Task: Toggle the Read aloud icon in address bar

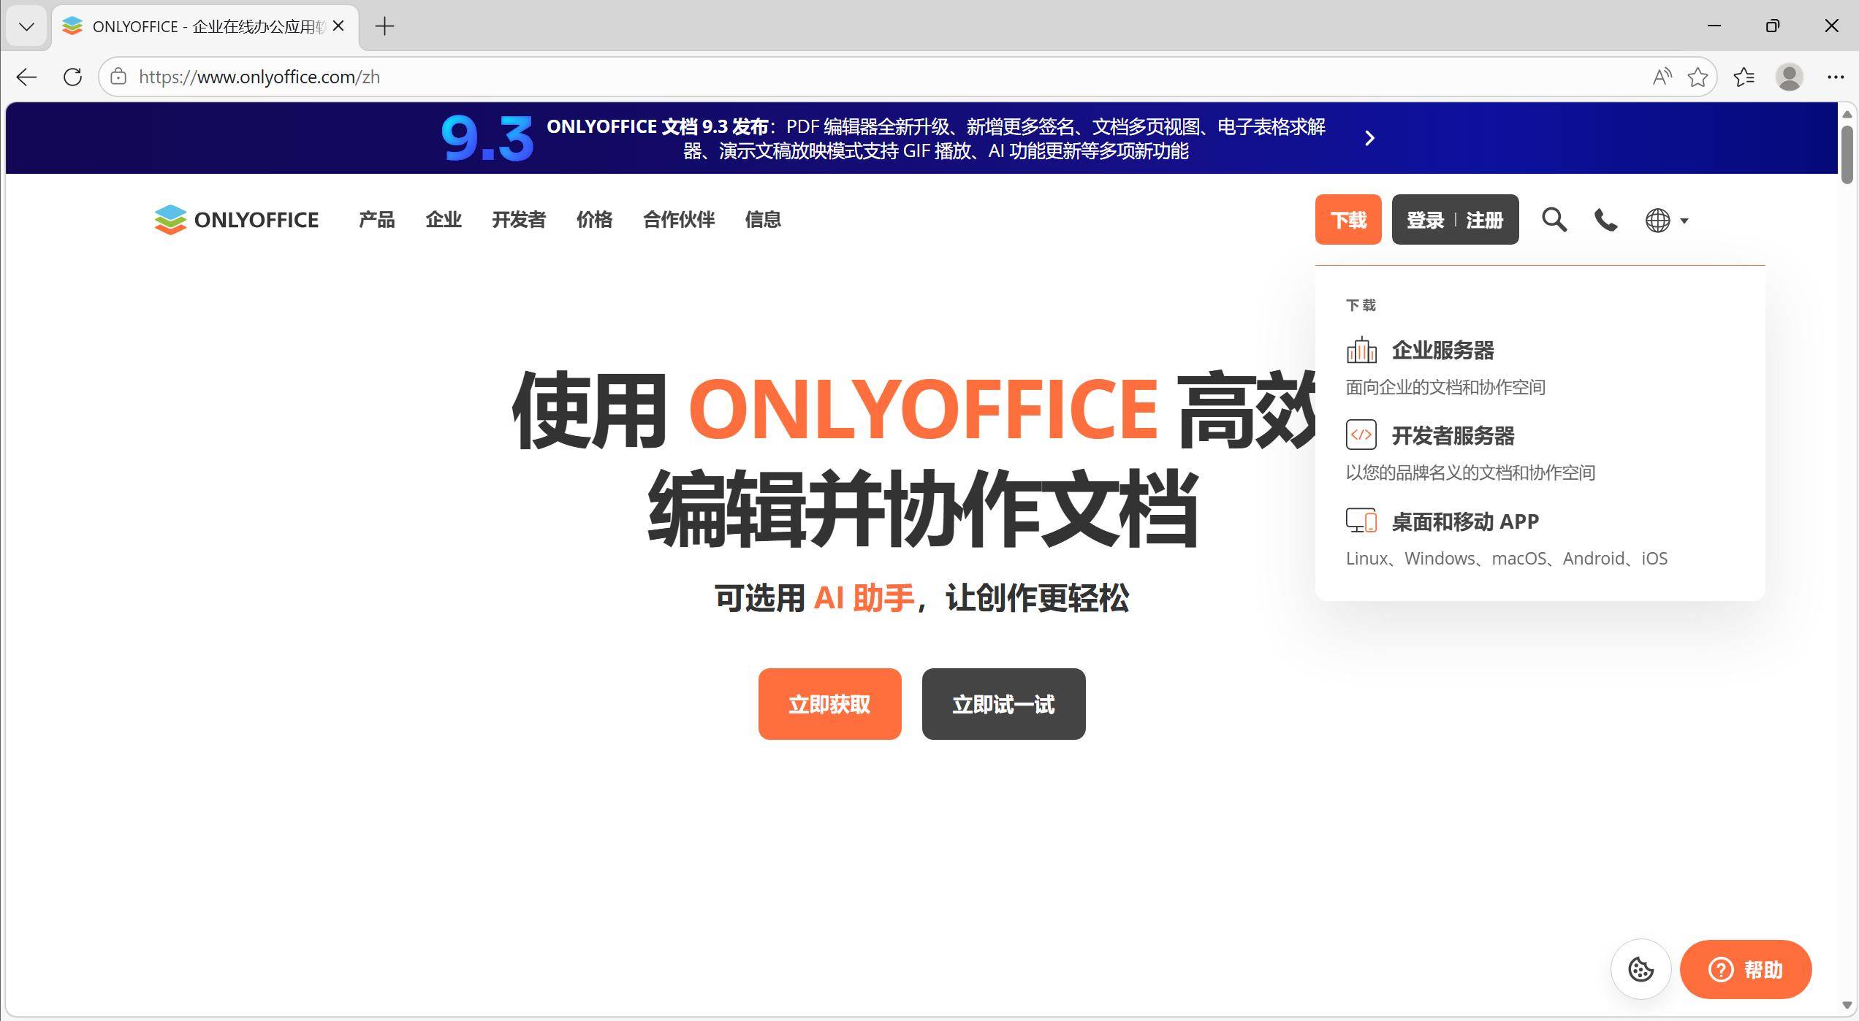Action: (x=1662, y=77)
